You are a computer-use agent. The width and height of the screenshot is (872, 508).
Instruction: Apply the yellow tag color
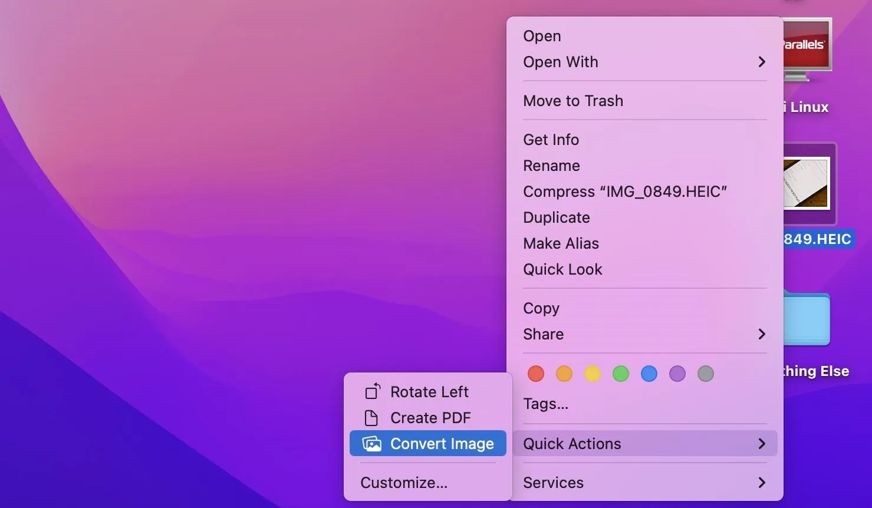pos(593,374)
